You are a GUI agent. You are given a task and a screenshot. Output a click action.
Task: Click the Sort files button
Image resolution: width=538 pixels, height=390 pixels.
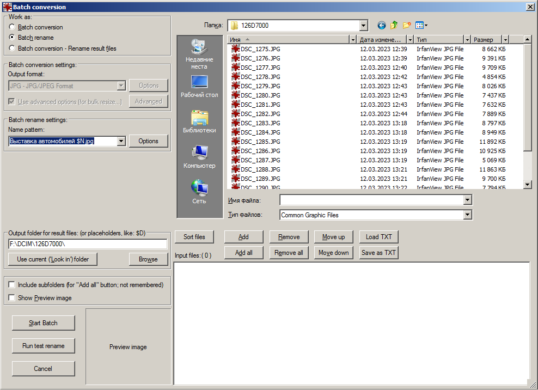[x=194, y=237]
